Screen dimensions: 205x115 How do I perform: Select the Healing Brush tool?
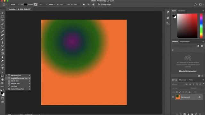click(2, 35)
